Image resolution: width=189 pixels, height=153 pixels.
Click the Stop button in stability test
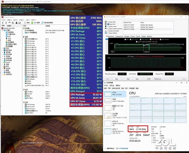(x=116, y=79)
